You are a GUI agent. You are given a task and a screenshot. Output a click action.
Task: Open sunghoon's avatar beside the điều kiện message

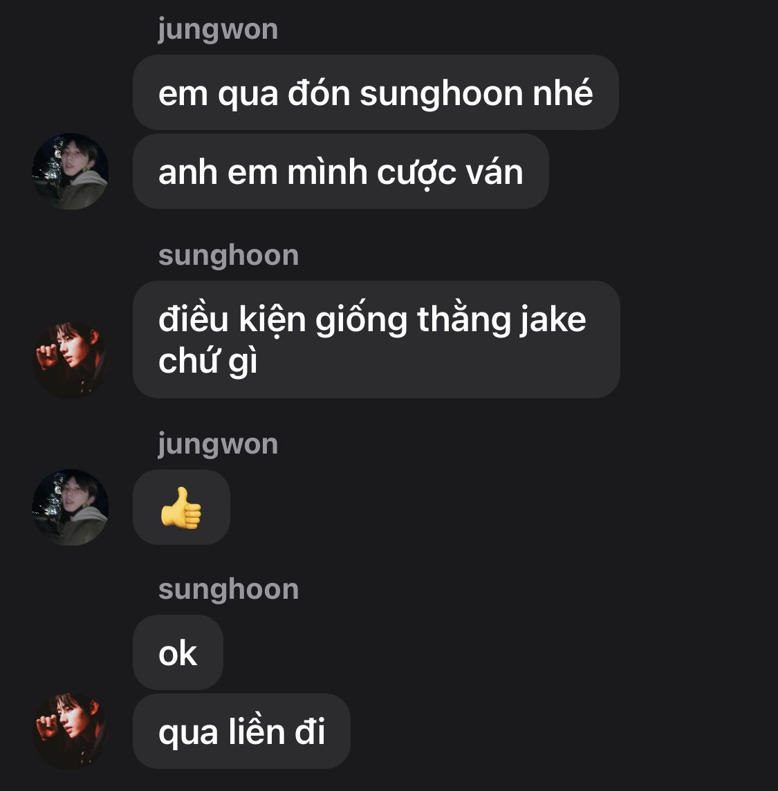click(x=70, y=360)
